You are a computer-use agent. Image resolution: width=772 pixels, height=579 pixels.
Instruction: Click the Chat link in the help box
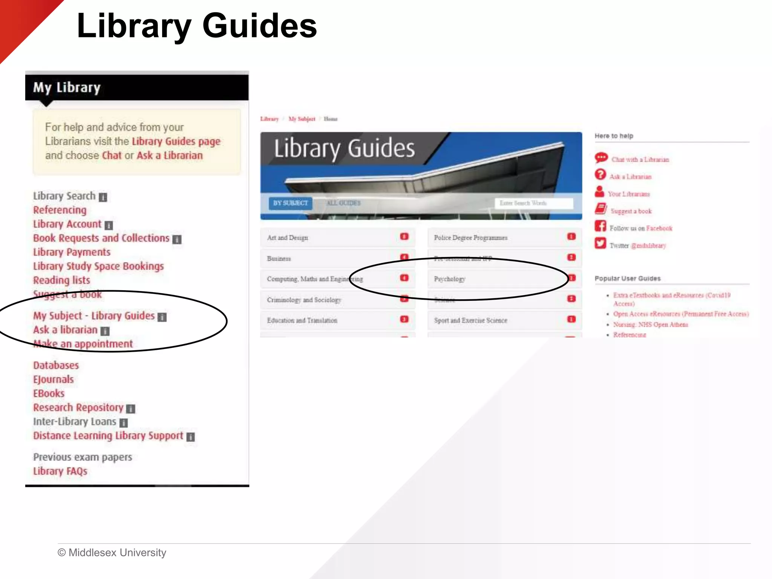112,155
